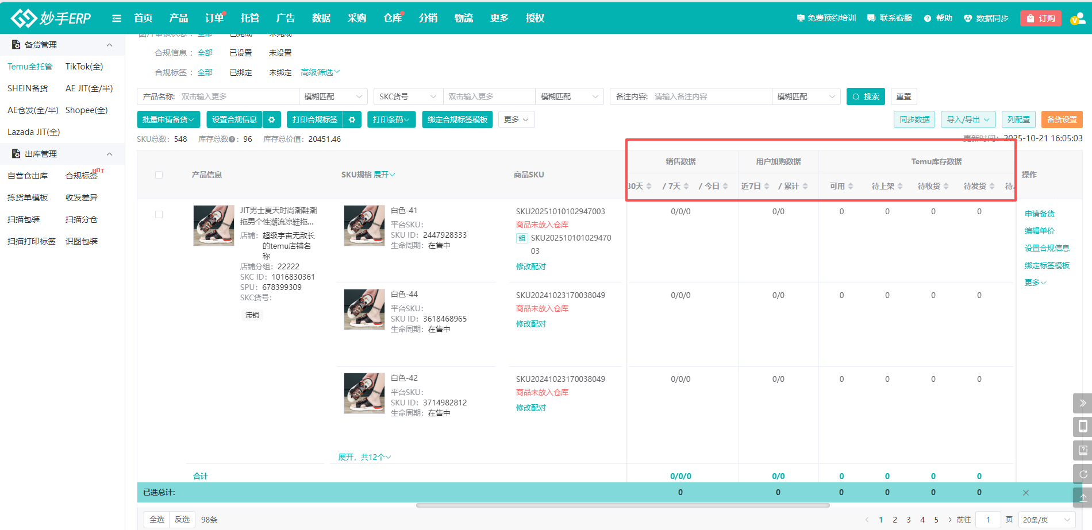Viewport: 1092px width, 530px height.
Task: Click the back-to-top arrow icon
Action: [x=1082, y=497]
